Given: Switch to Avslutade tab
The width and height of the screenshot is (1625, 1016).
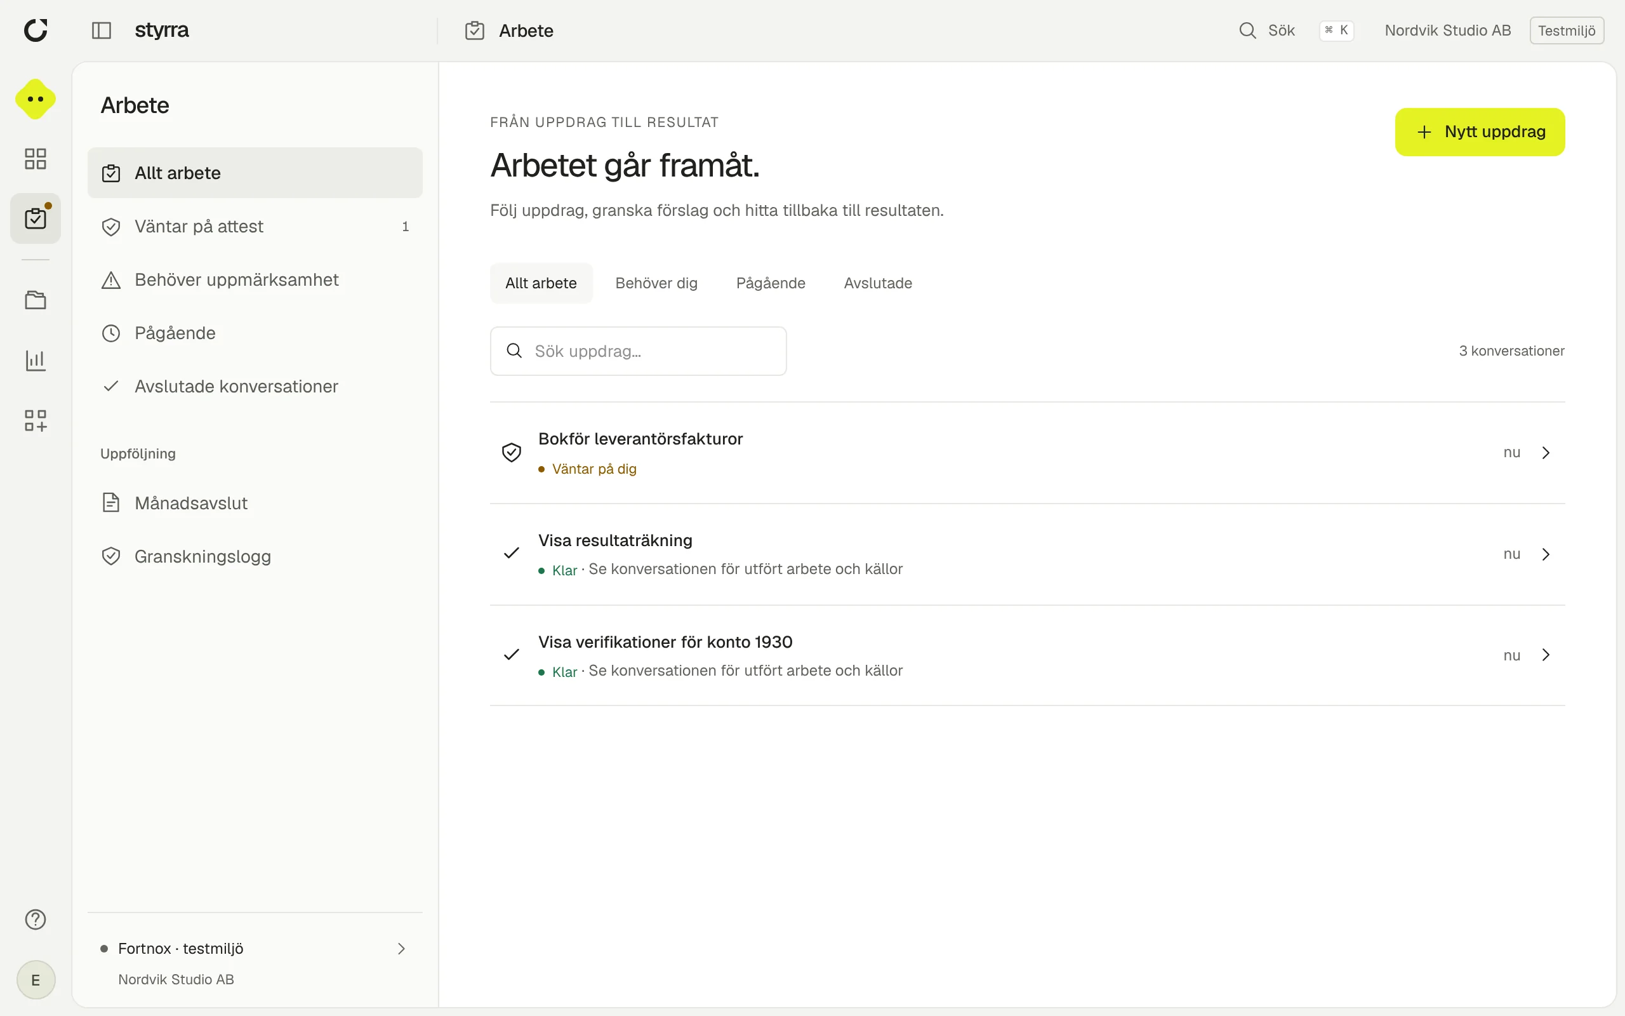Looking at the screenshot, I should tap(878, 283).
